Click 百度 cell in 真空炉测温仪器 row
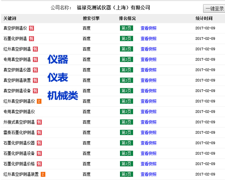The width and height of the screenshot is (225, 182). point(86,70)
